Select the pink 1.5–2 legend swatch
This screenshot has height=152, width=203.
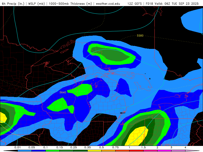(150, 151)
